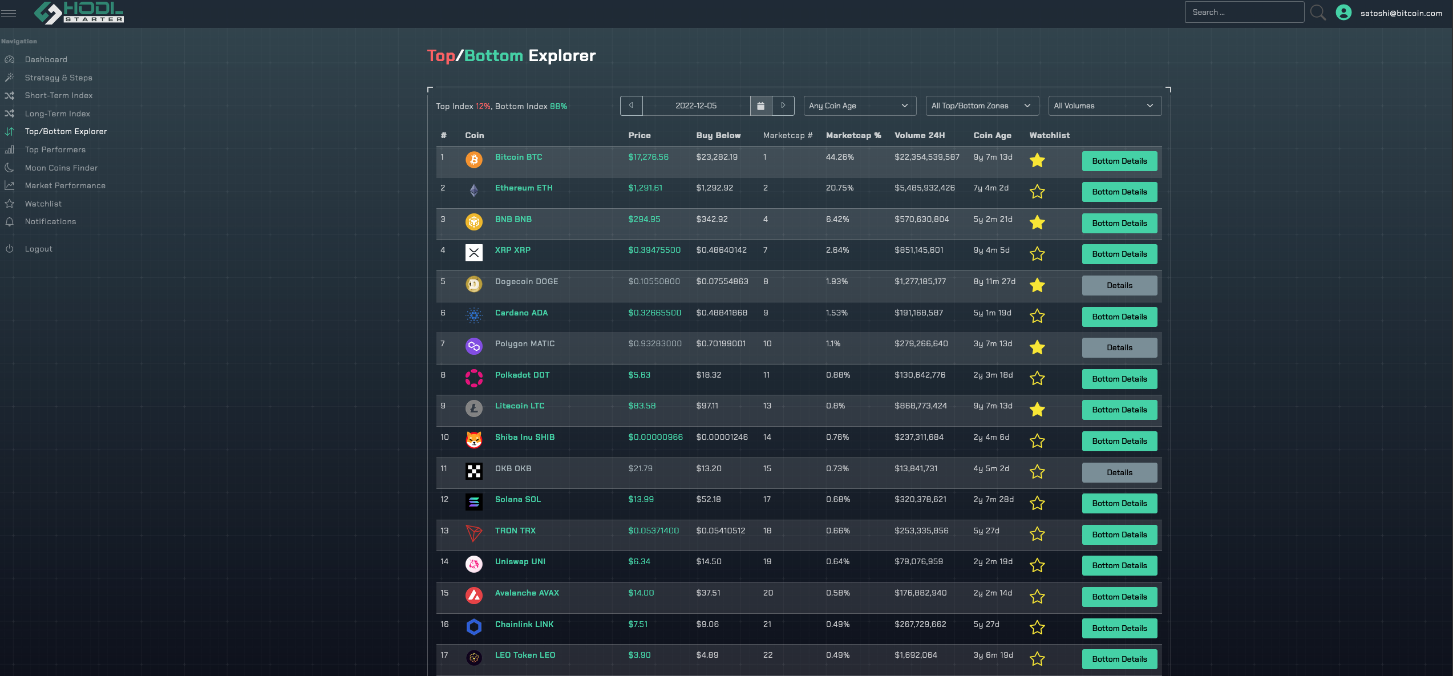Image resolution: width=1453 pixels, height=676 pixels.
Task: Click the LEO Token coin logo
Action: [x=474, y=658]
